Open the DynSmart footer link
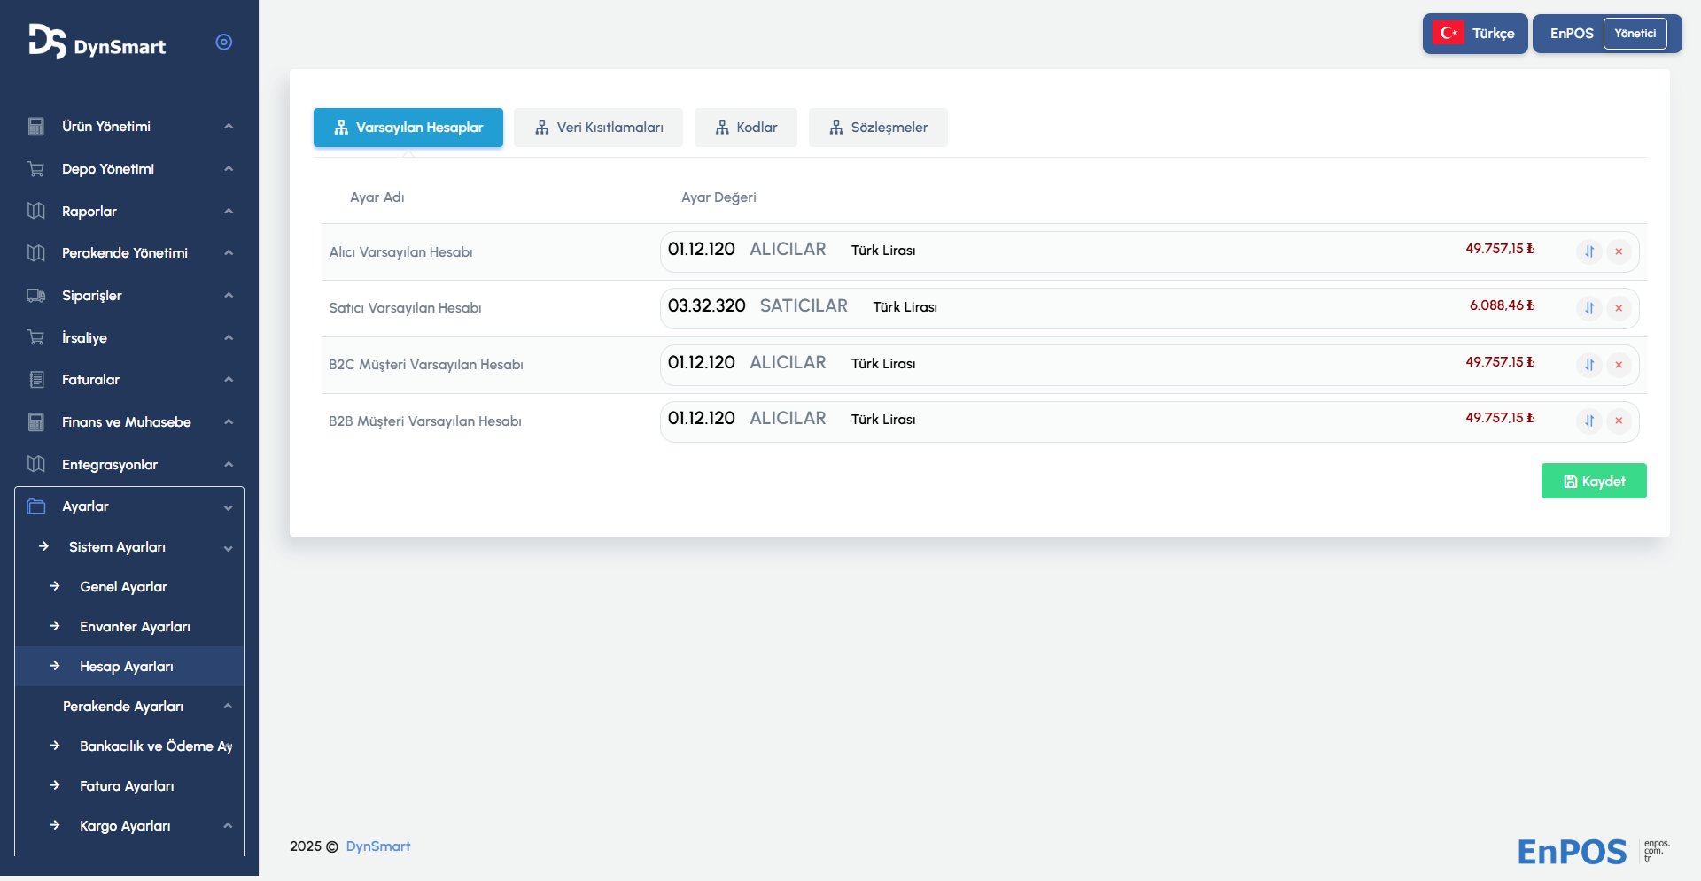This screenshot has height=881, width=1701. [377, 846]
